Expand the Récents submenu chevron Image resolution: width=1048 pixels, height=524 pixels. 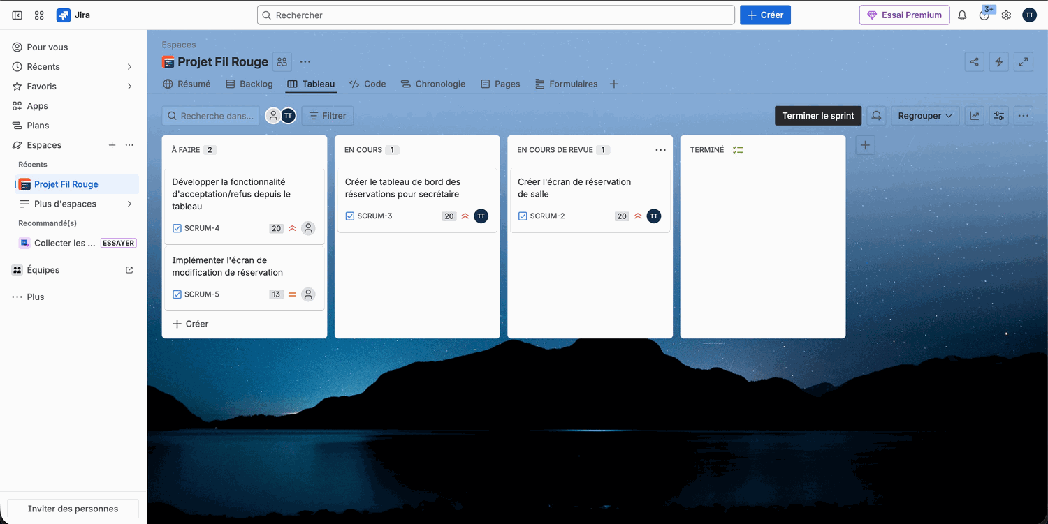point(129,67)
